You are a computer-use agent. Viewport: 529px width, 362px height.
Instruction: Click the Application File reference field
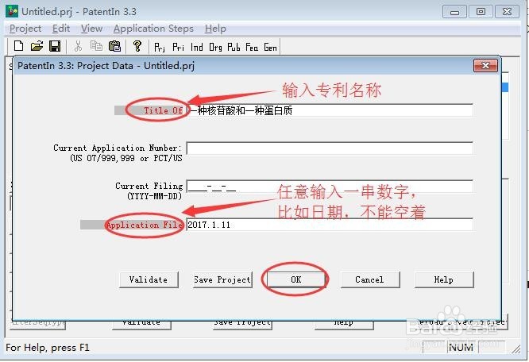(x=330, y=225)
